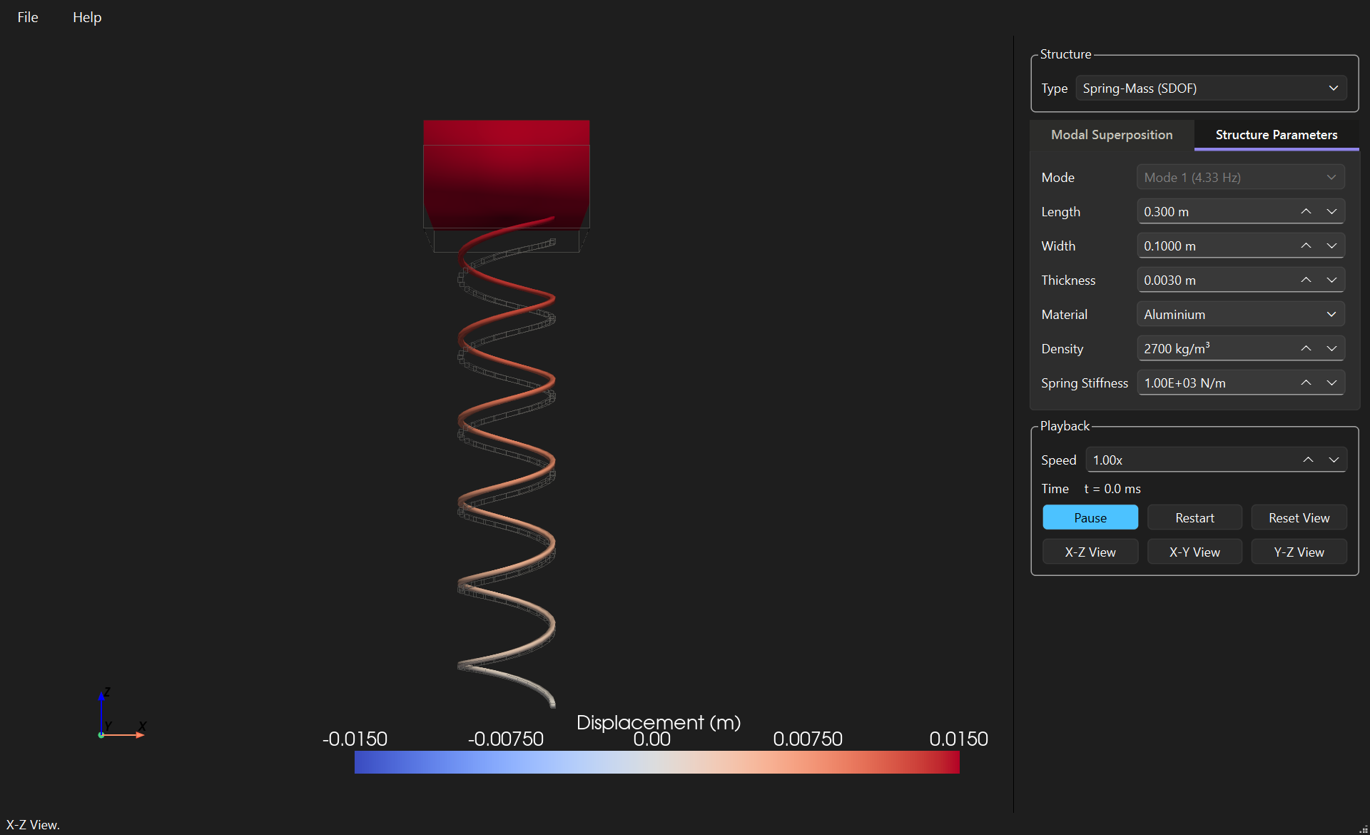Increase the Length value with up arrow
1370x835 pixels.
[x=1306, y=211]
